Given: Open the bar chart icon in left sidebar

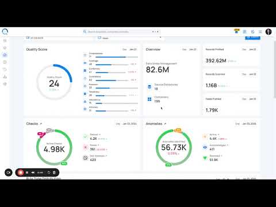Looking at the screenshot, I should [5, 76].
